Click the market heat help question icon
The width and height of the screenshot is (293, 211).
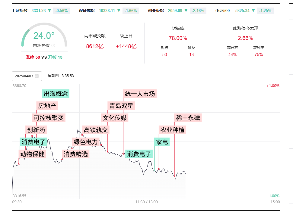click(x=53, y=45)
